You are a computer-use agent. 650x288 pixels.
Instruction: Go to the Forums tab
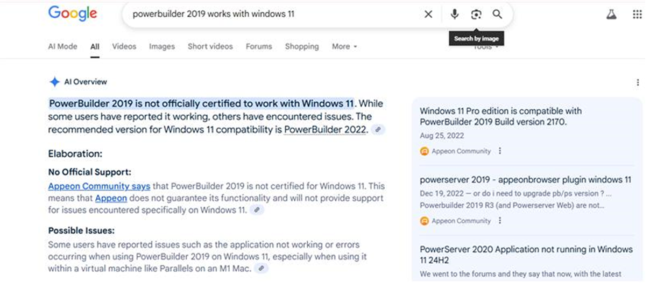(259, 47)
